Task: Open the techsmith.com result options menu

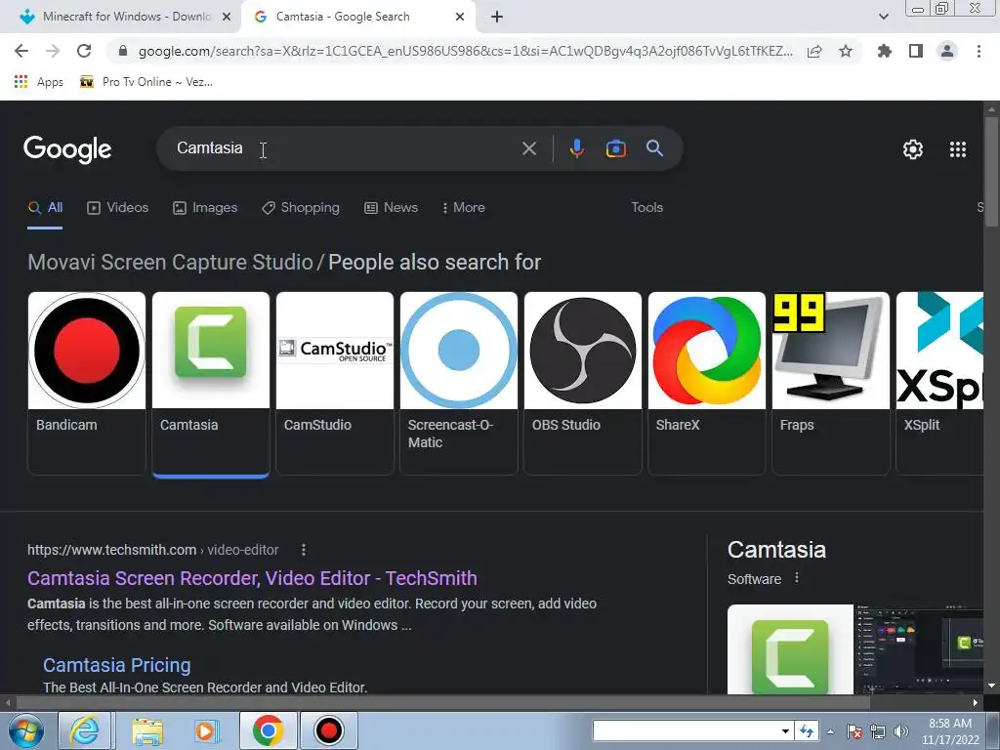Action: pos(304,550)
